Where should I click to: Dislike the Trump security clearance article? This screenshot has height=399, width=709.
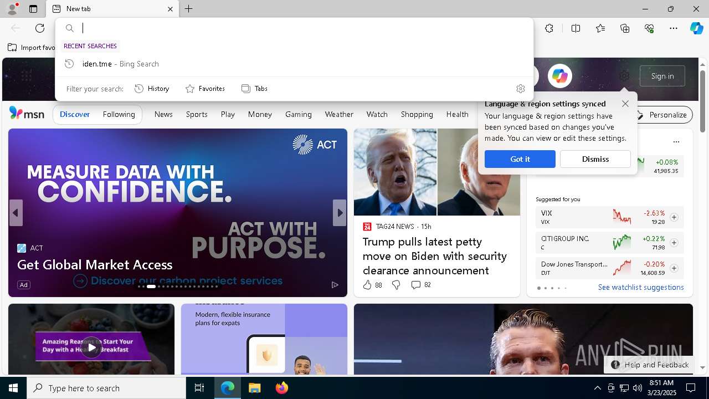point(396,285)
